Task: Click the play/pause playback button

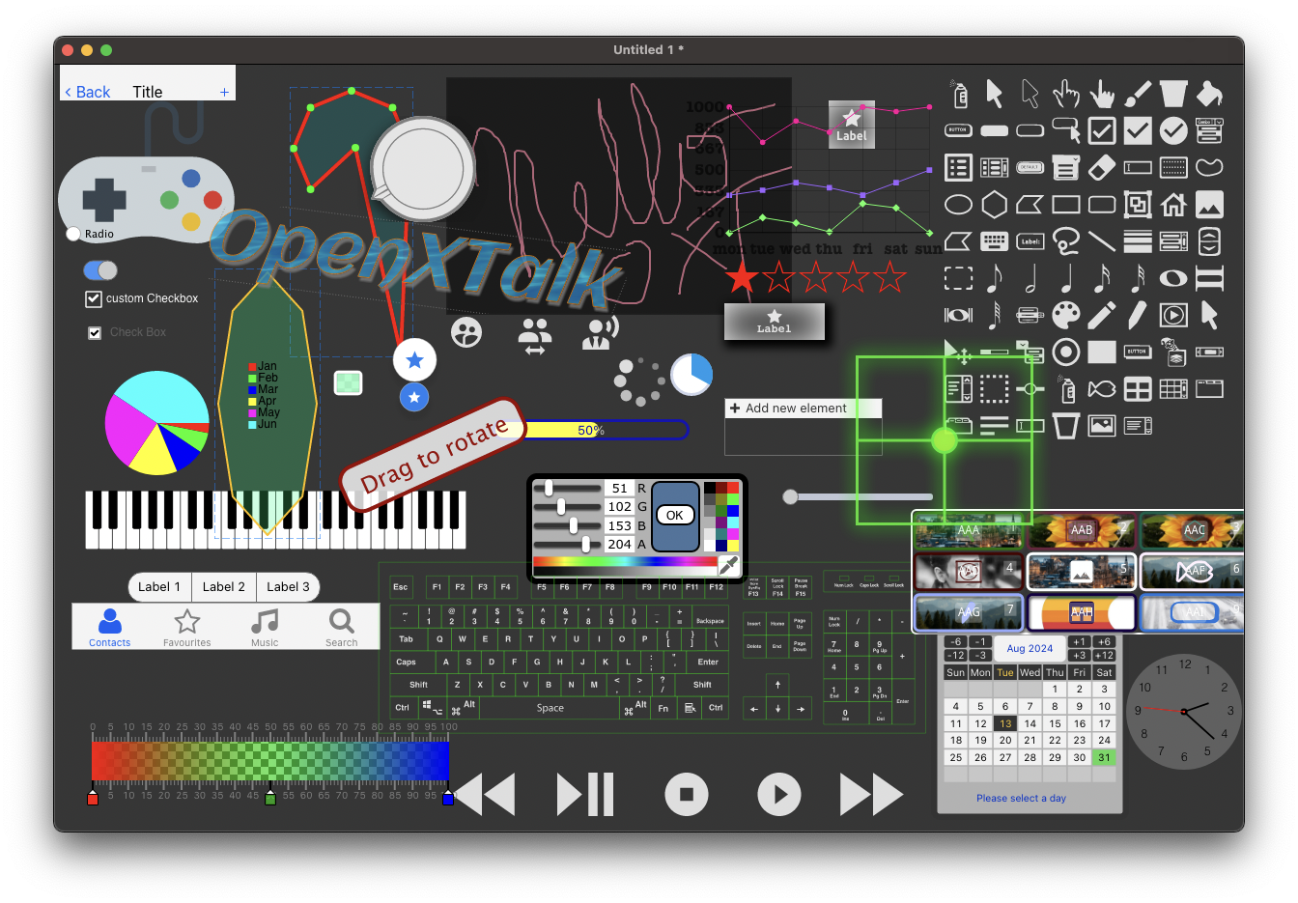Action: pyautogui.click(x=585, y=795)
